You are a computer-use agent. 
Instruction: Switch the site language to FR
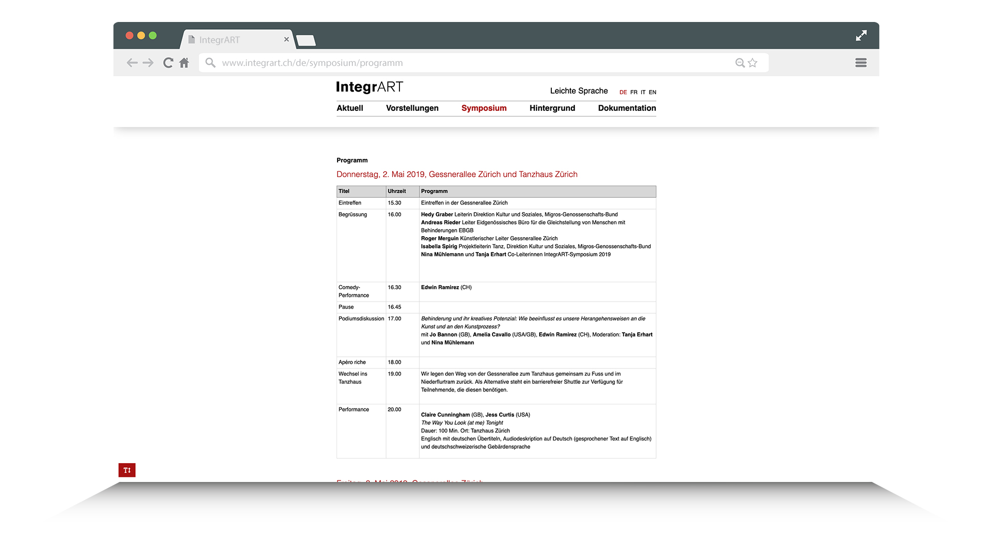[x=634, y=92]
